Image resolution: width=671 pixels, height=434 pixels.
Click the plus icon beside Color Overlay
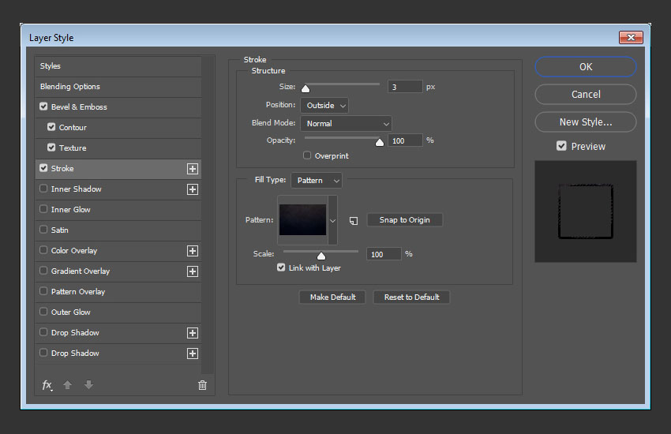(192, 251)
